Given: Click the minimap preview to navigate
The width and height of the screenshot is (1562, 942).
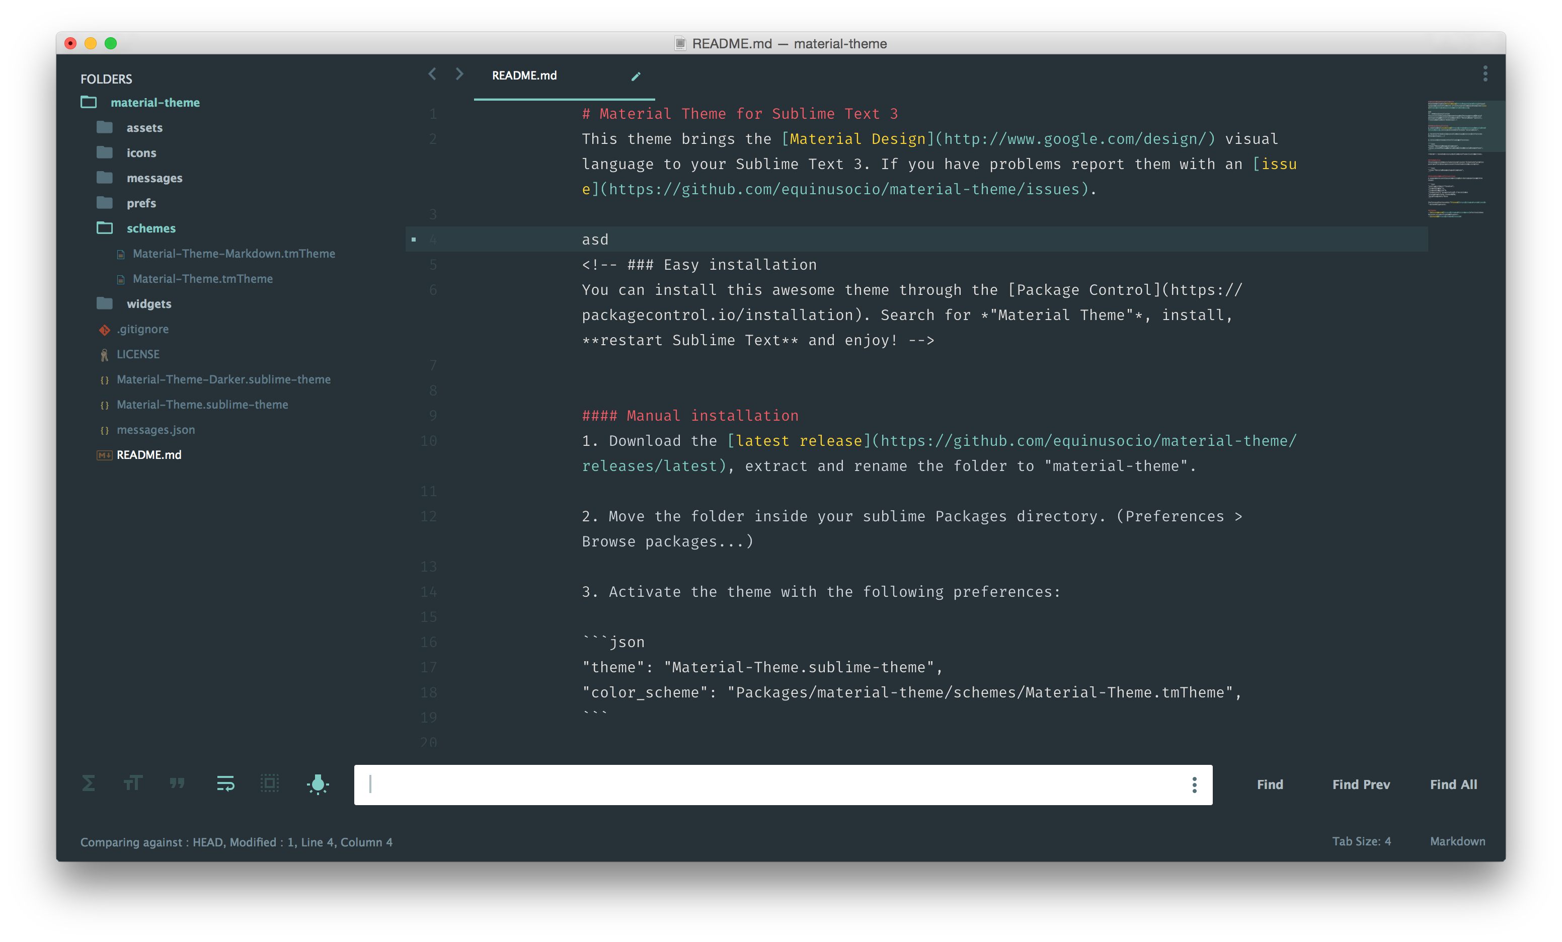Looking at the screenshot, I should 1458,159.
